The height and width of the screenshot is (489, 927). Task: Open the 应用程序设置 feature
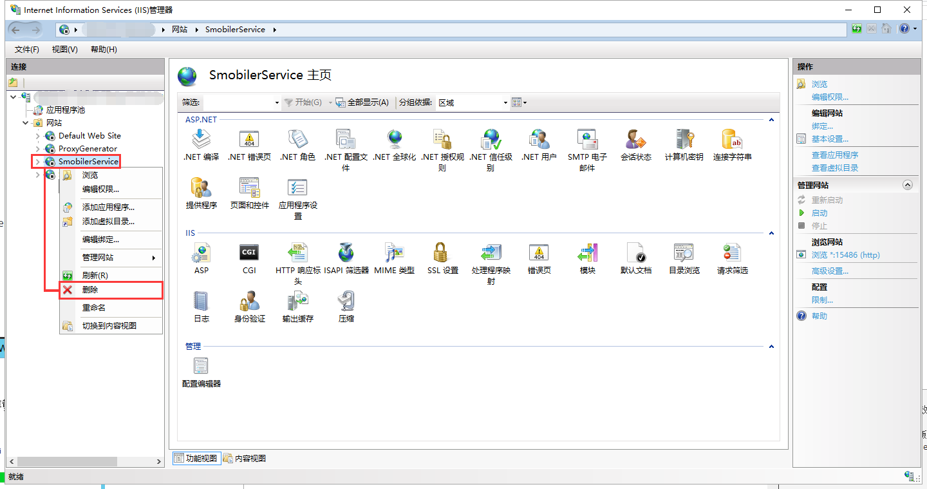coord(297,198)
